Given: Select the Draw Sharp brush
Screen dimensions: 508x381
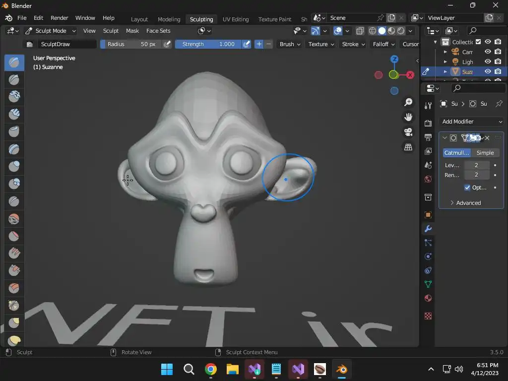Looking at the screenshot, I should click(14, 80).
